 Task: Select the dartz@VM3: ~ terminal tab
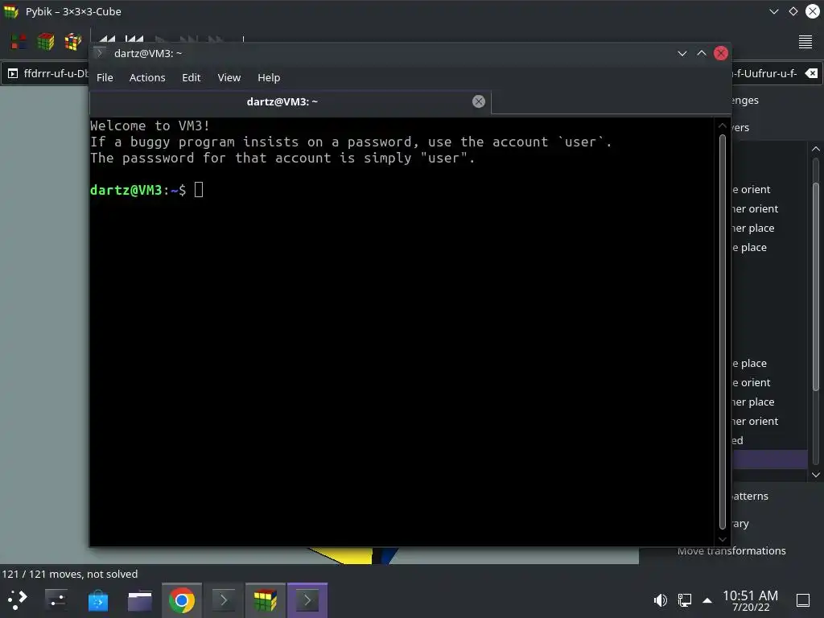(x=290, y=102)
